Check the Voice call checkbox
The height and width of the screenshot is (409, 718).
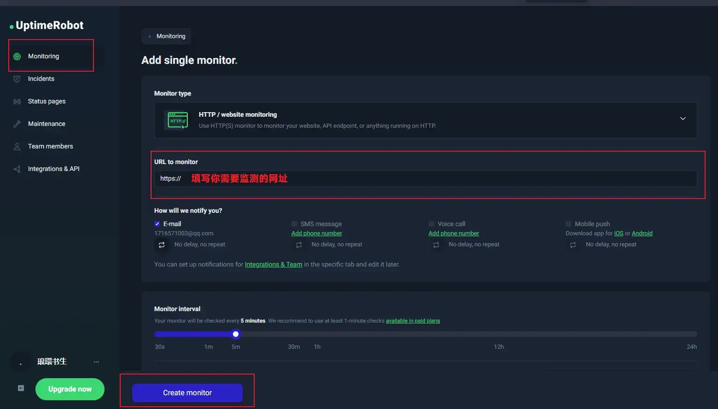[432, 224]
